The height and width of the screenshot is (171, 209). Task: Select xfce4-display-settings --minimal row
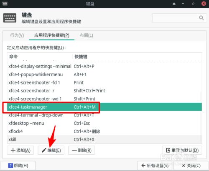coord(104,66)
